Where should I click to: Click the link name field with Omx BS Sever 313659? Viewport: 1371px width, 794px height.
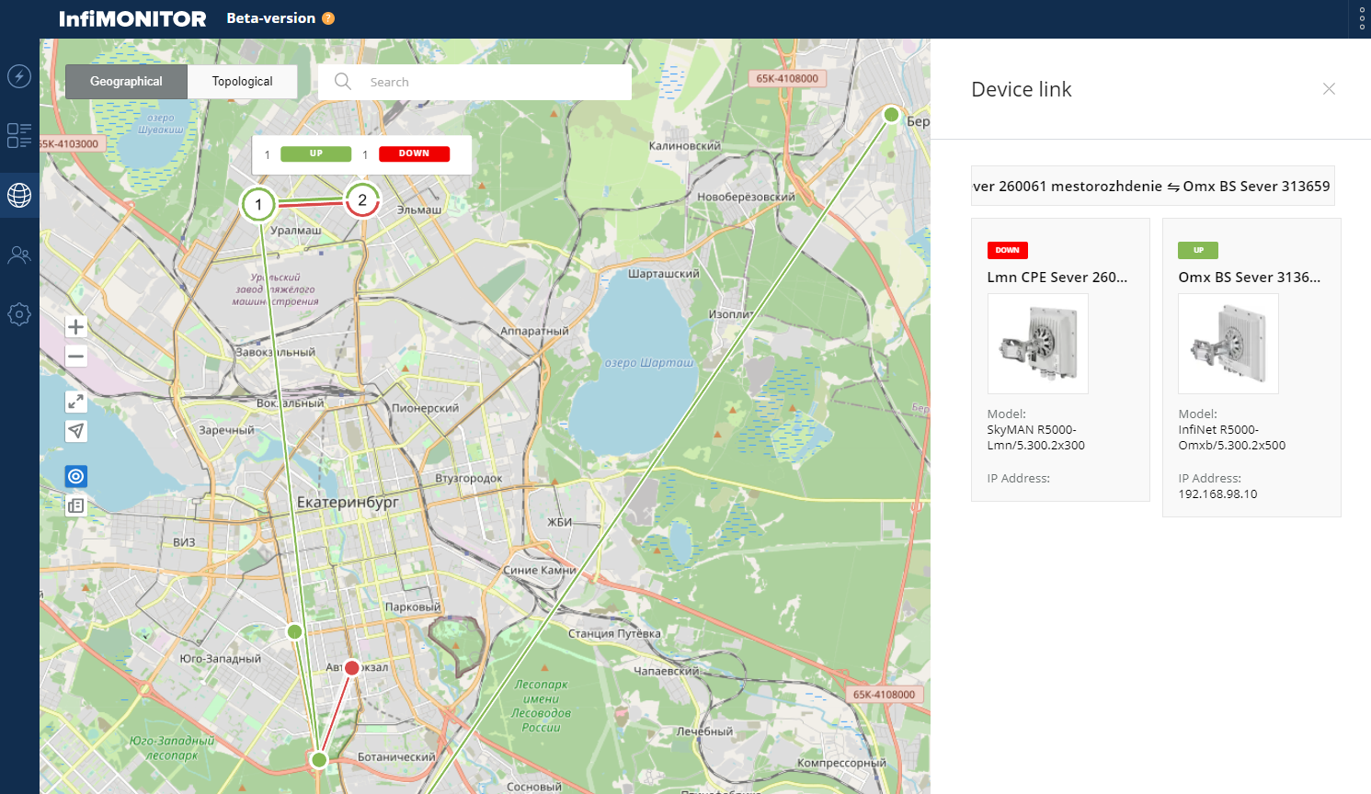[1152, 186]
